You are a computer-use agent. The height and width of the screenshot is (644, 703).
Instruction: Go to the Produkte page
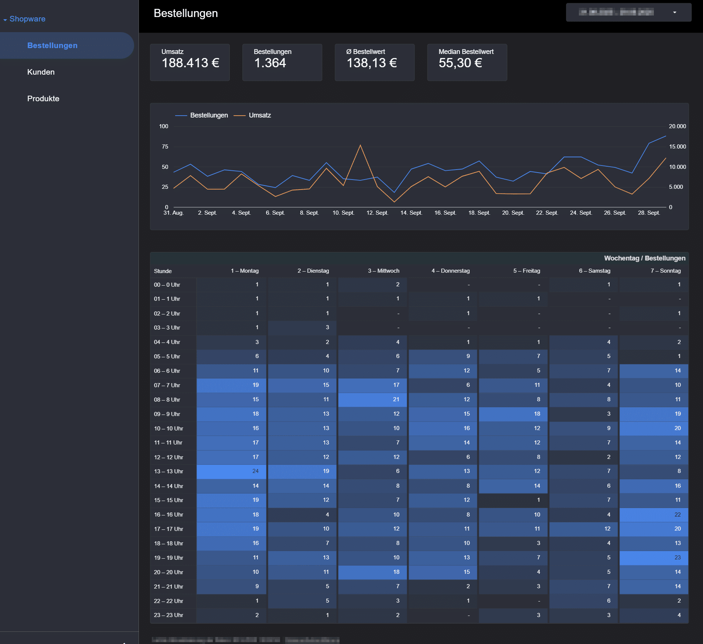(43, 99)
